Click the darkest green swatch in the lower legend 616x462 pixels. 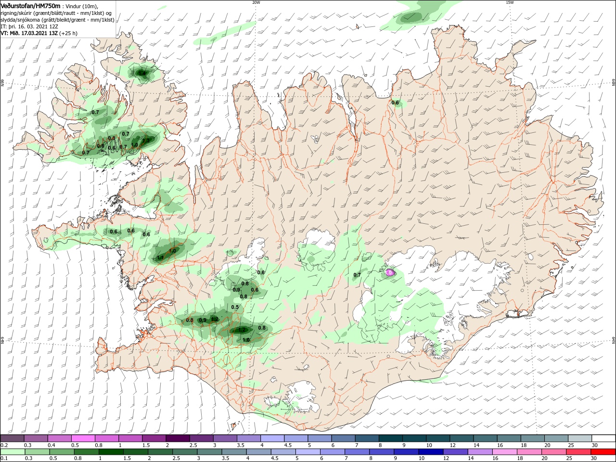111,452
